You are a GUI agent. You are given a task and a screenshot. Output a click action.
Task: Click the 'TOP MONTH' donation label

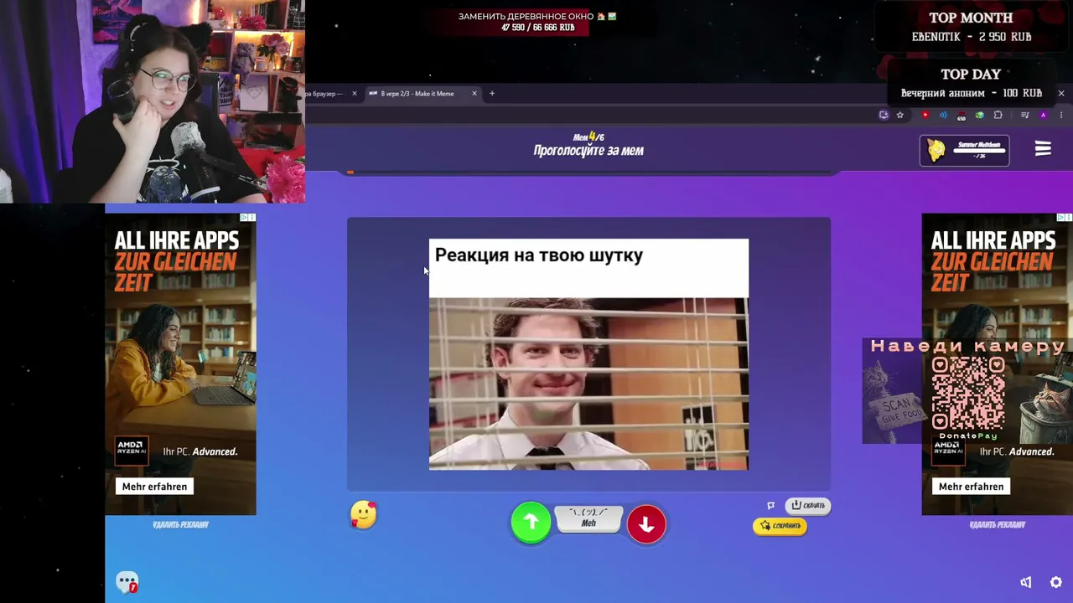point(971,18)
